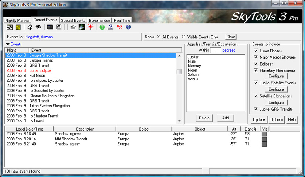Click Configure under Planetary Phenomena
Screen dimensions: 305x177
(x=276, y=76)
